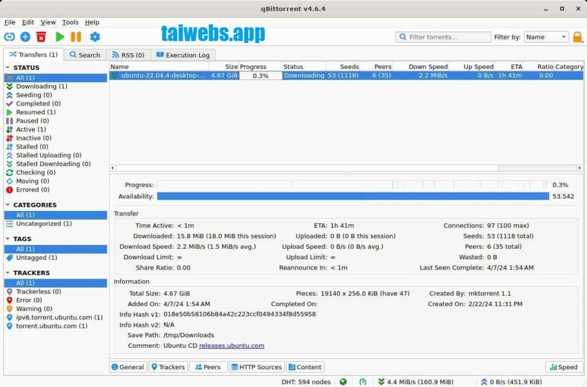The image size is (587, 387).
Task: Show the Content properties tab
Action: coord(305,367)
